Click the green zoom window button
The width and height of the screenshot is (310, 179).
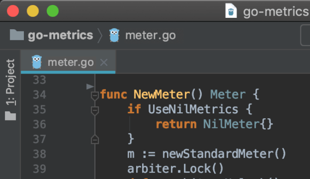(x=53, y=11)
